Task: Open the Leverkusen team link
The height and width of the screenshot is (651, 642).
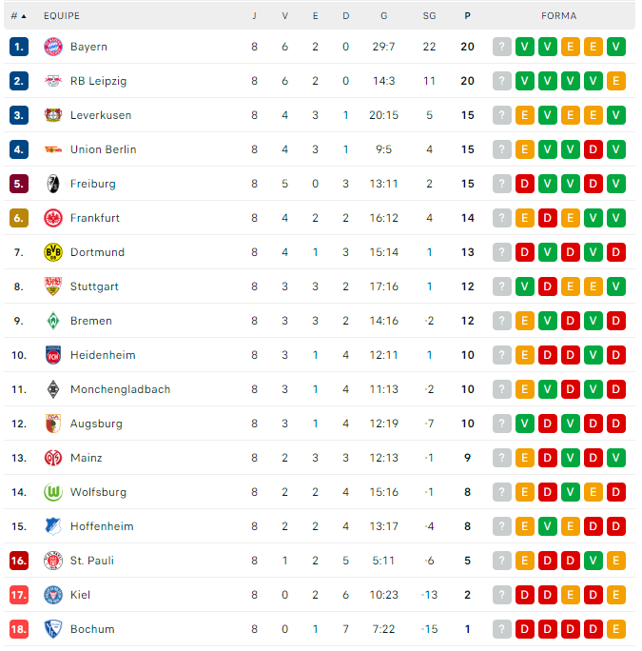Action: pyautogui.click(x=101, y=115)
